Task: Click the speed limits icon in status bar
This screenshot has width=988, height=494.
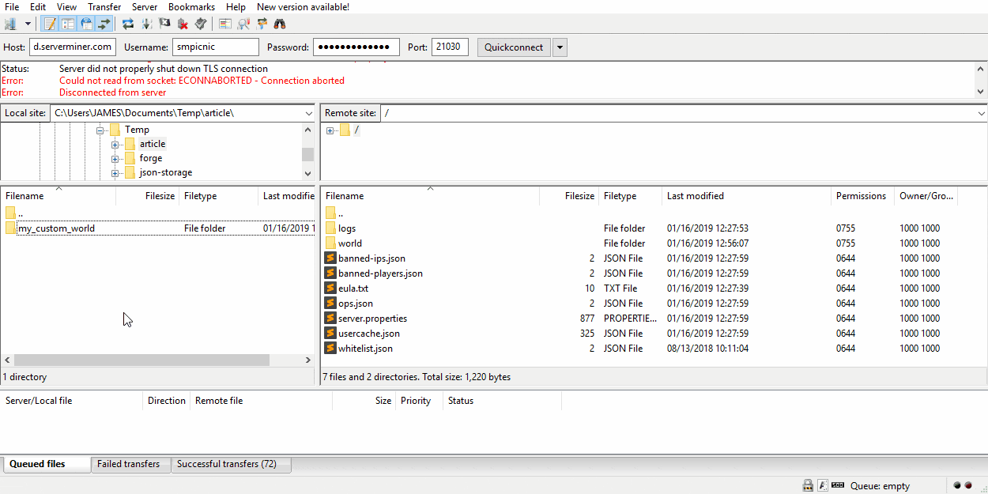Action: (x=838, y=485)
